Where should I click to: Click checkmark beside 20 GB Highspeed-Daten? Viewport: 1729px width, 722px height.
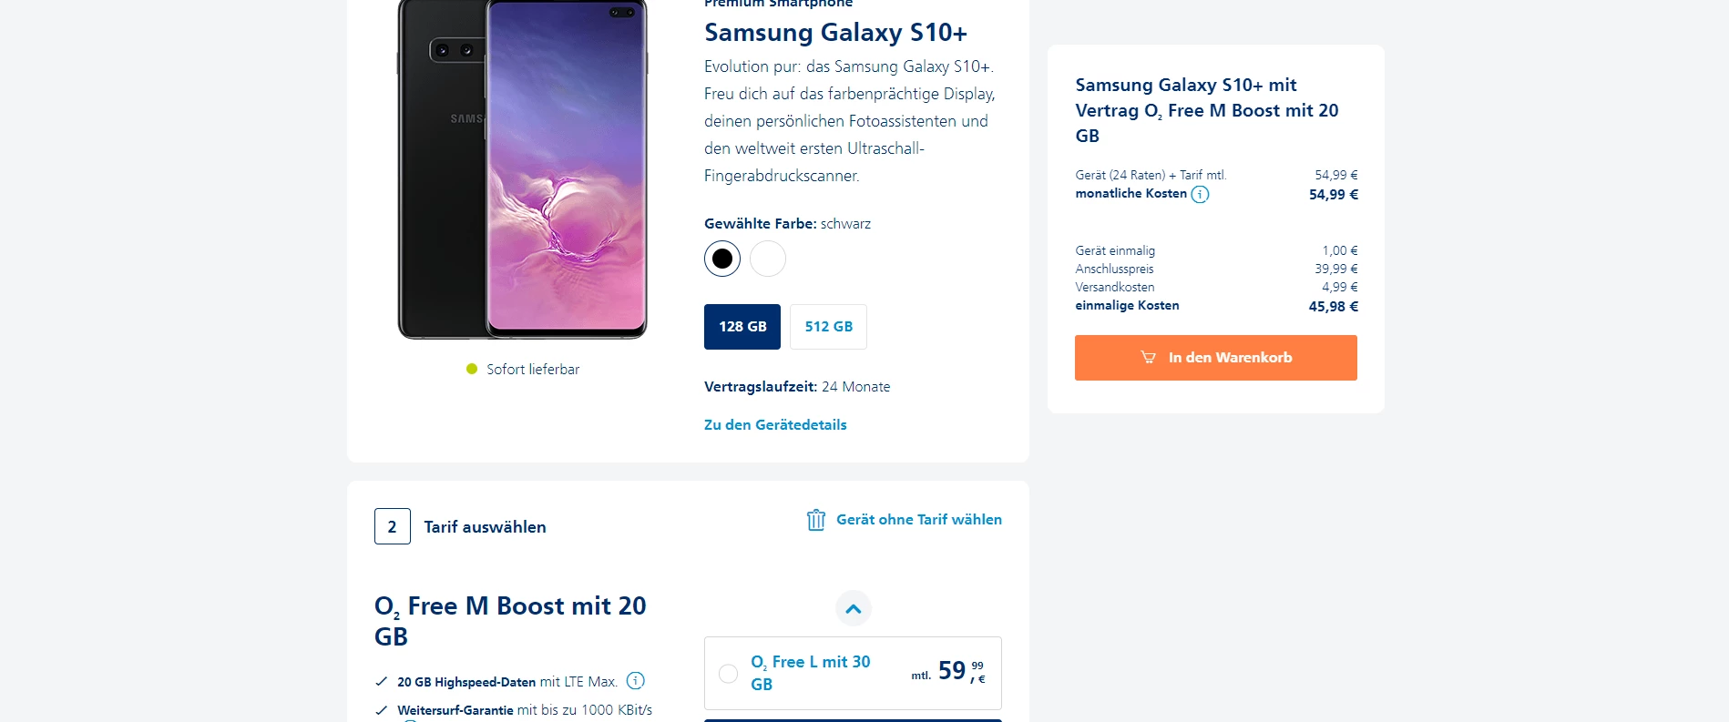[382, 682]
